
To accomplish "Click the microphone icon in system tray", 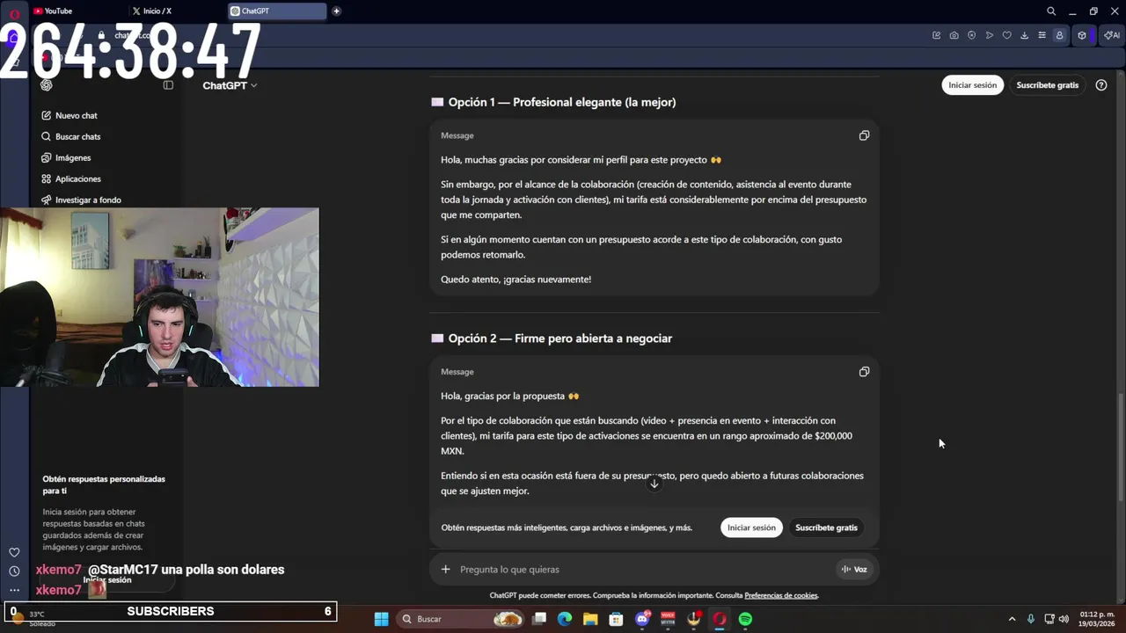I will tap(1030, 619).
